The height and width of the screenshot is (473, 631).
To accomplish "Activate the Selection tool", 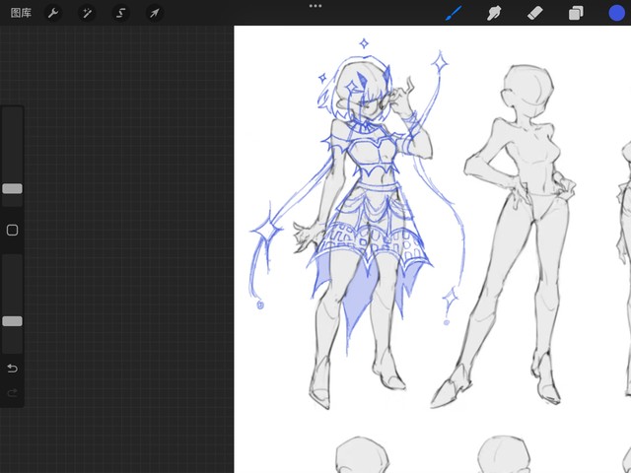I will [x=120, y=13].
